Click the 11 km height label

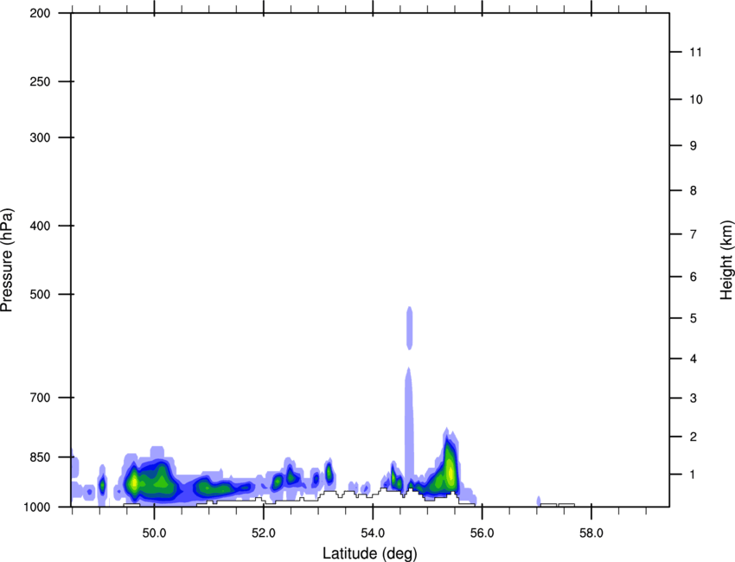pyautogui.click(x=695, y=52)
